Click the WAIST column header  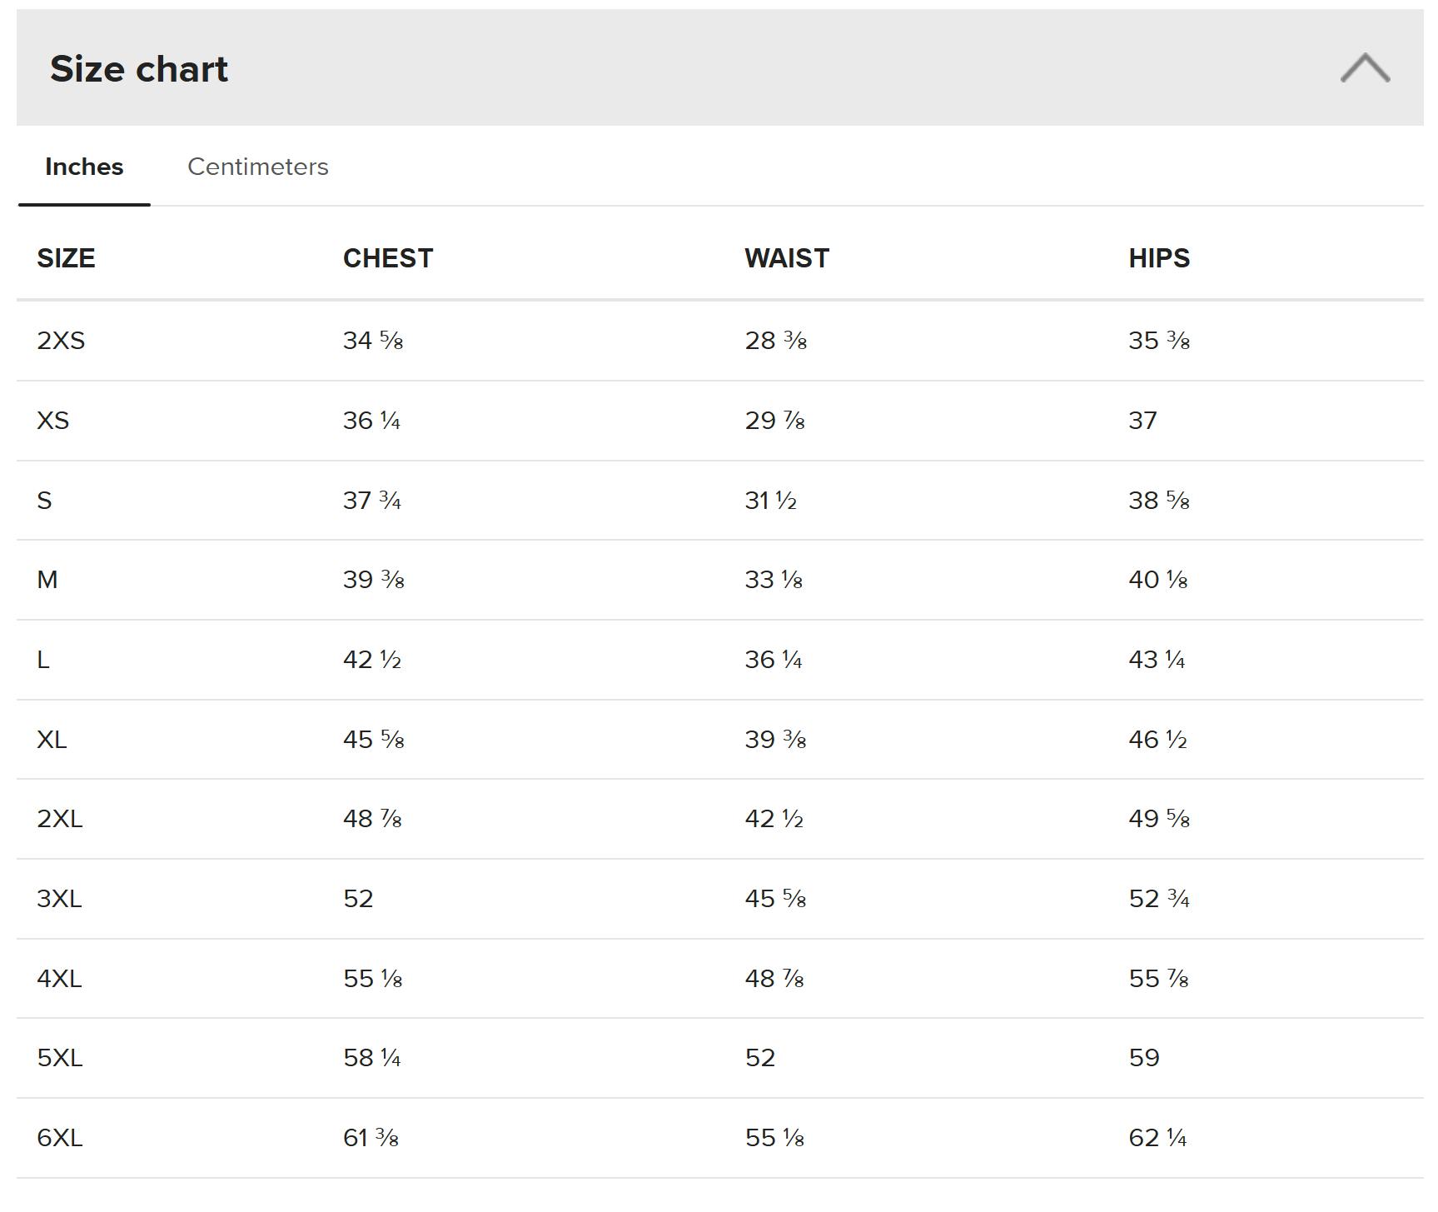pos(787,258)
